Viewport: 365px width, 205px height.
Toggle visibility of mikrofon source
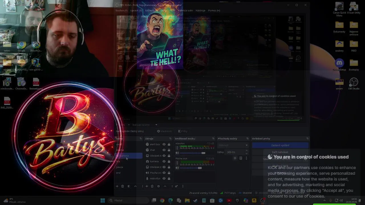[x=164, y=179]
